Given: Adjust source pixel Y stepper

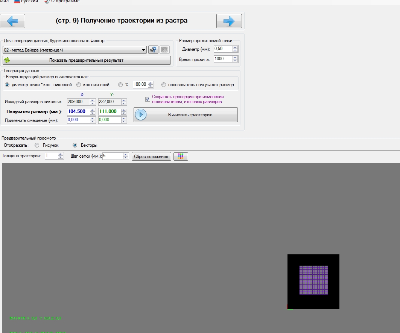Looking at the screenshot, I should tap(124, 102).
